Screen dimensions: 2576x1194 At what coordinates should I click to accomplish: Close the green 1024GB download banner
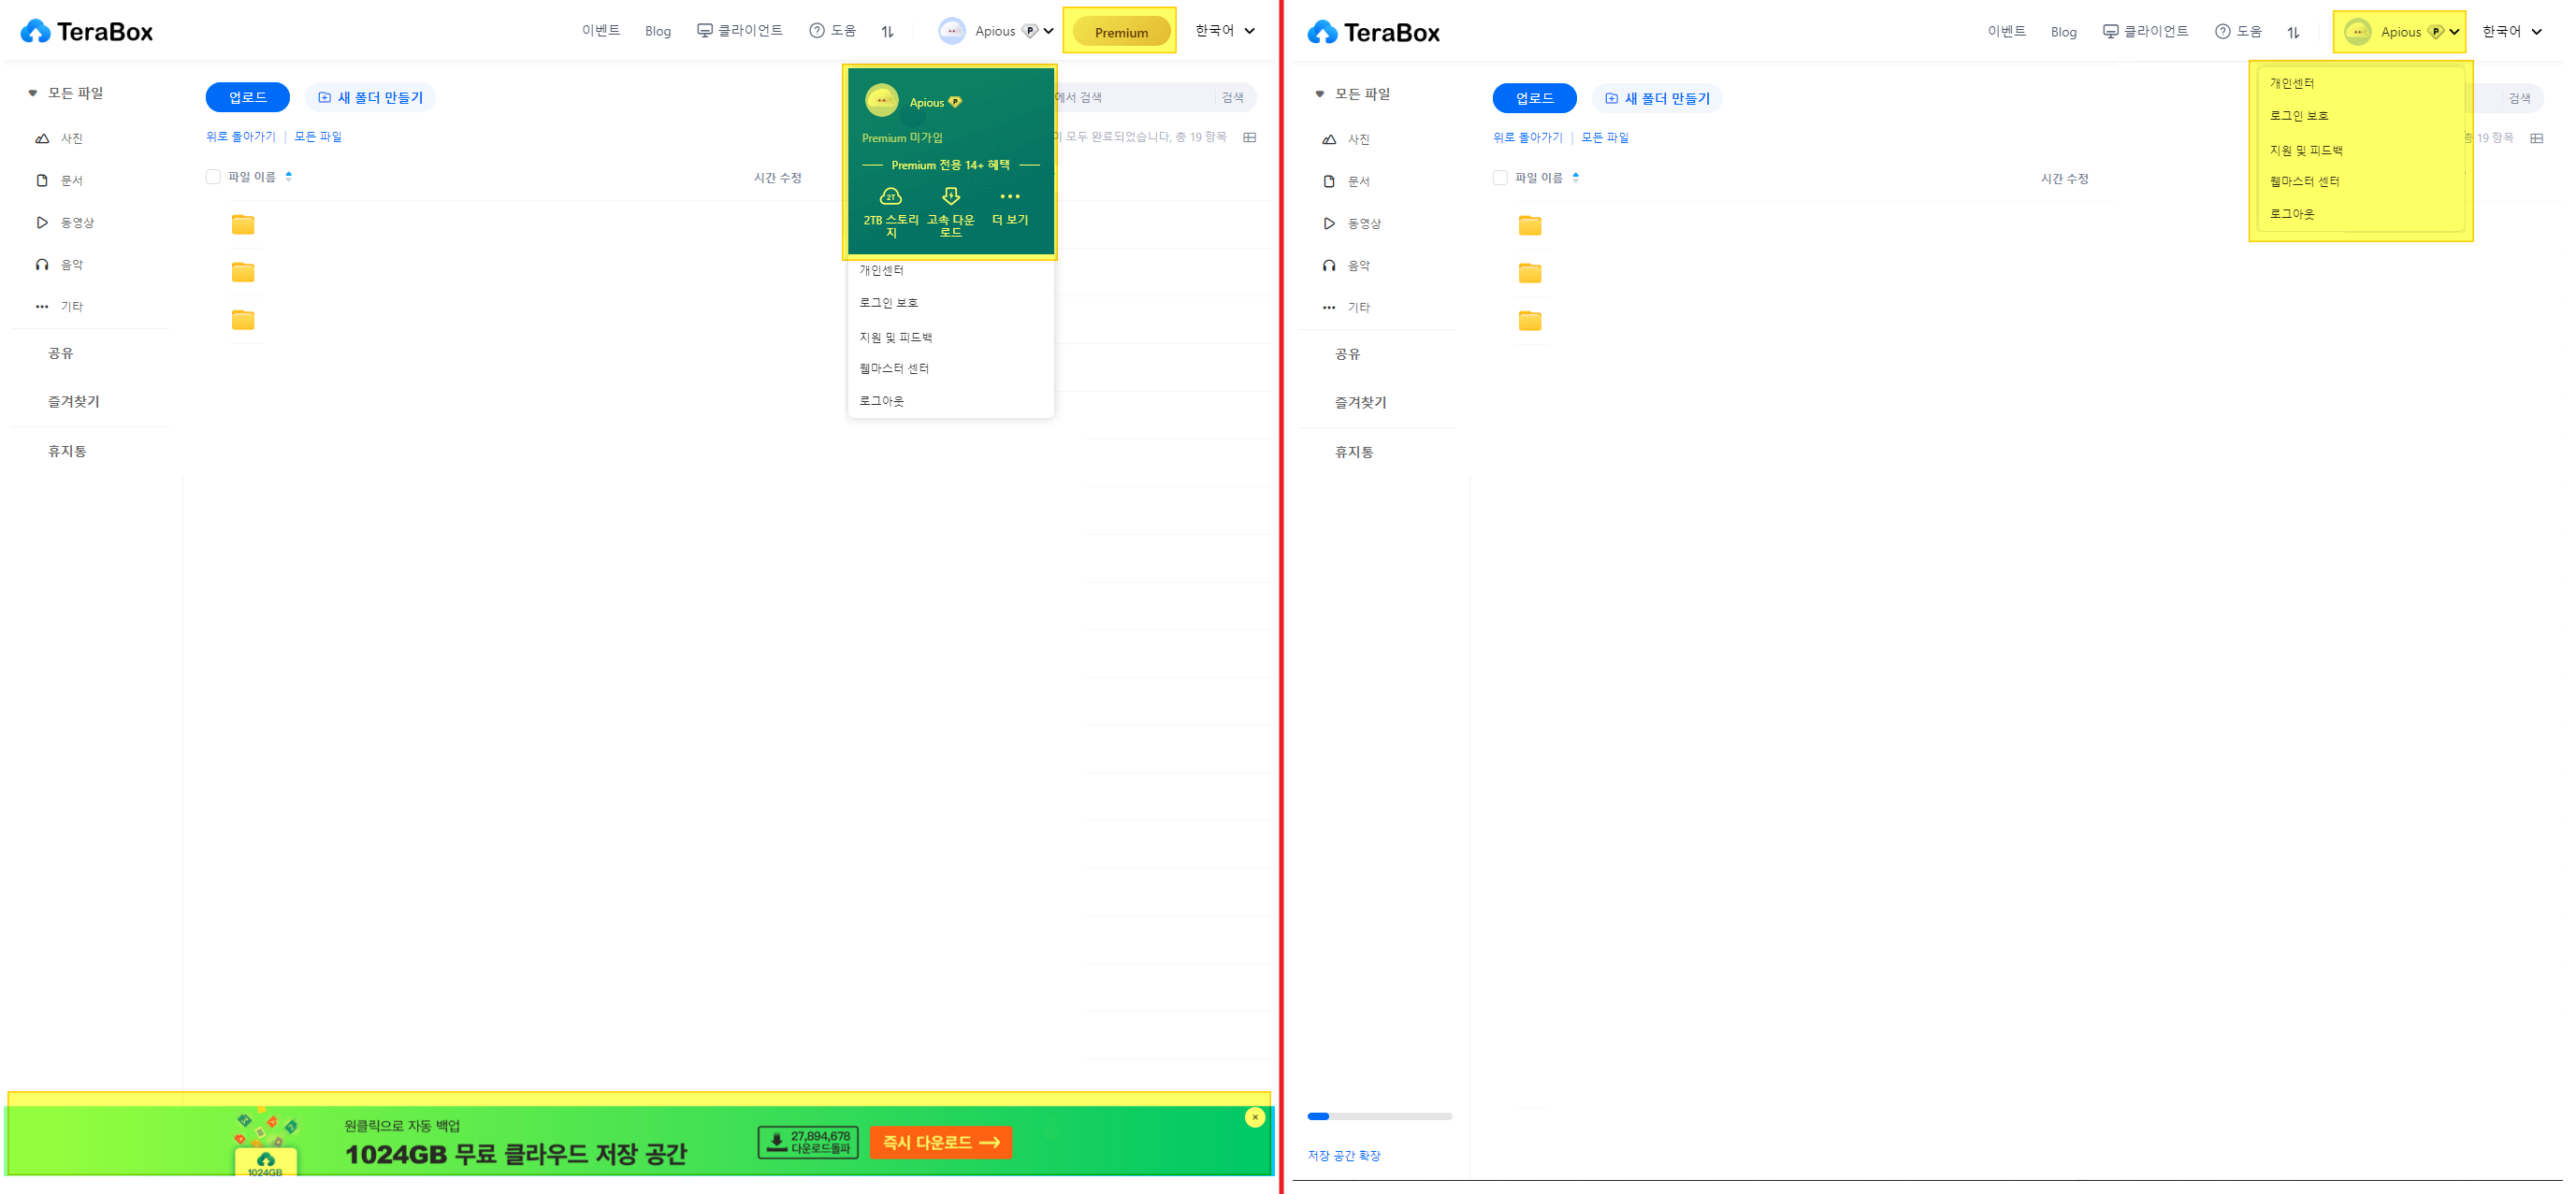point(1255,1117)
